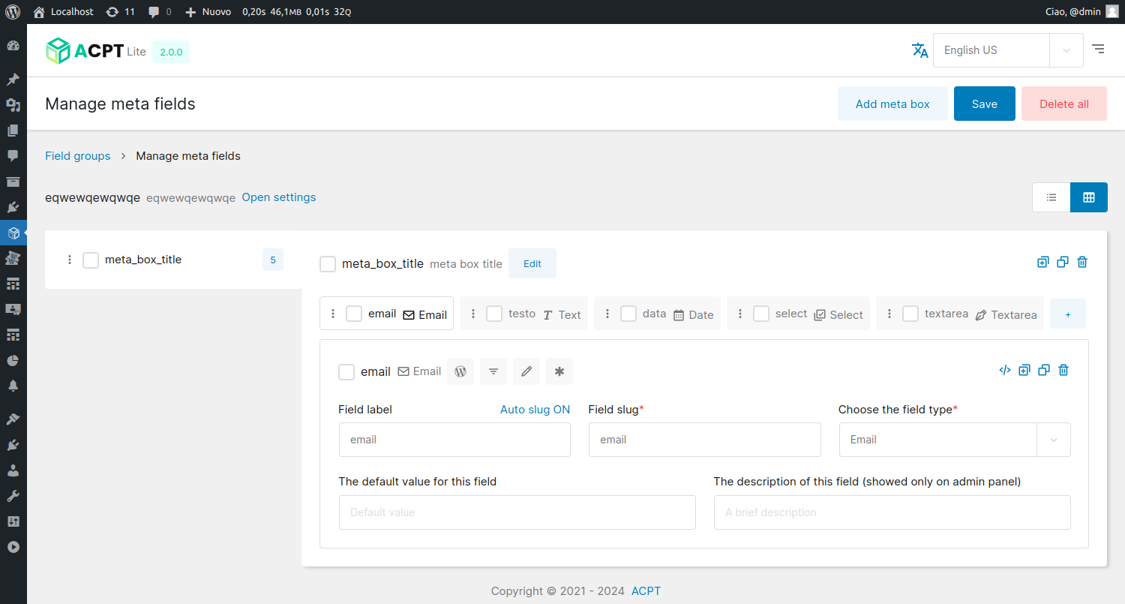Click the Add meta box button
Image resolution: width=1125 pixels, height=604 pixels.
point(892,104)
